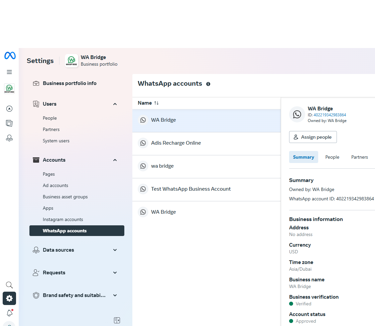This screenshot has width=375, height=326.
Task: Open the compass navigation icon in left rail
Action: 9,109
